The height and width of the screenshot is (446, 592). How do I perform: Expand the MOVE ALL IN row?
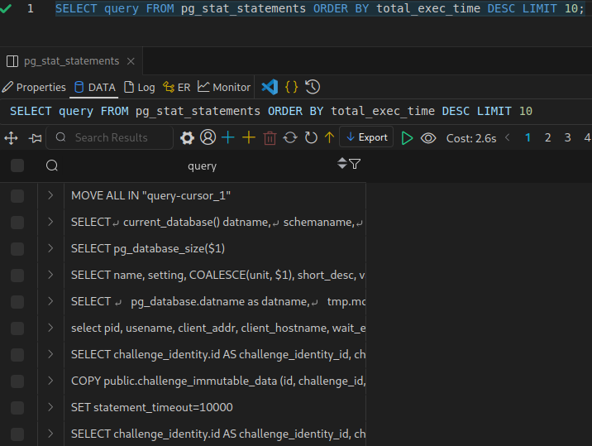50,195
